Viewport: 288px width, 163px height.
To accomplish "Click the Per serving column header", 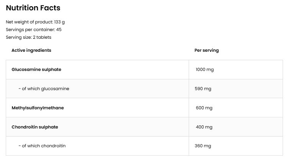I will [x=207, y=50].
